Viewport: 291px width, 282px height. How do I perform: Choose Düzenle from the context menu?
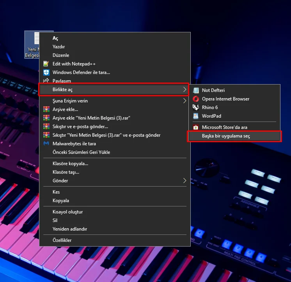point(115,55)
